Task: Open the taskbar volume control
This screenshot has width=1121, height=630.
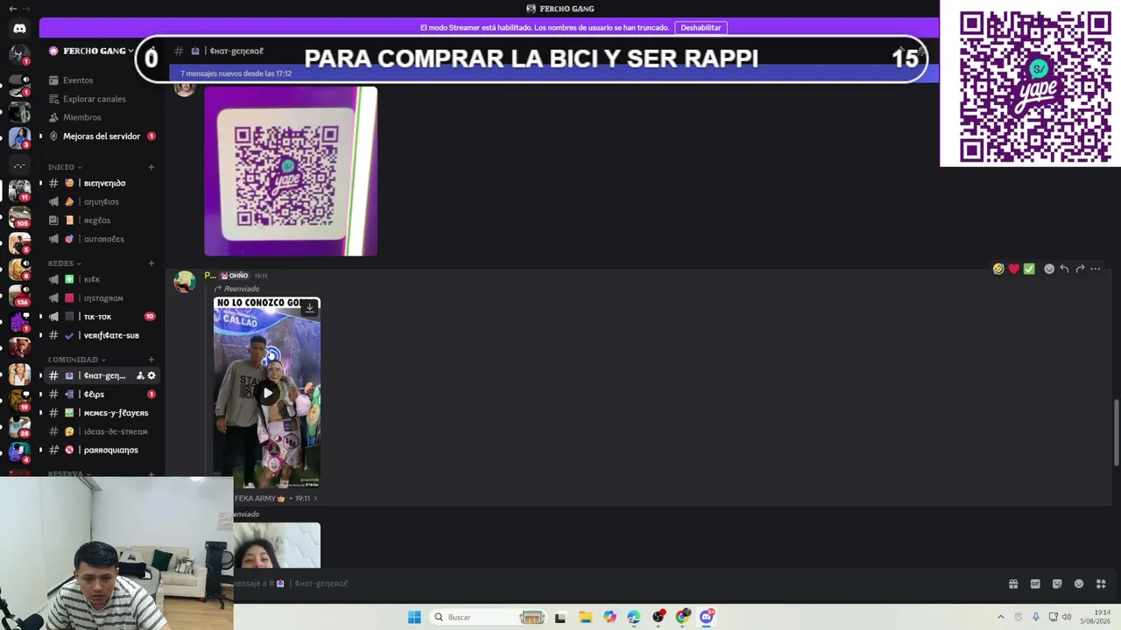Action: pos(1067,617)
